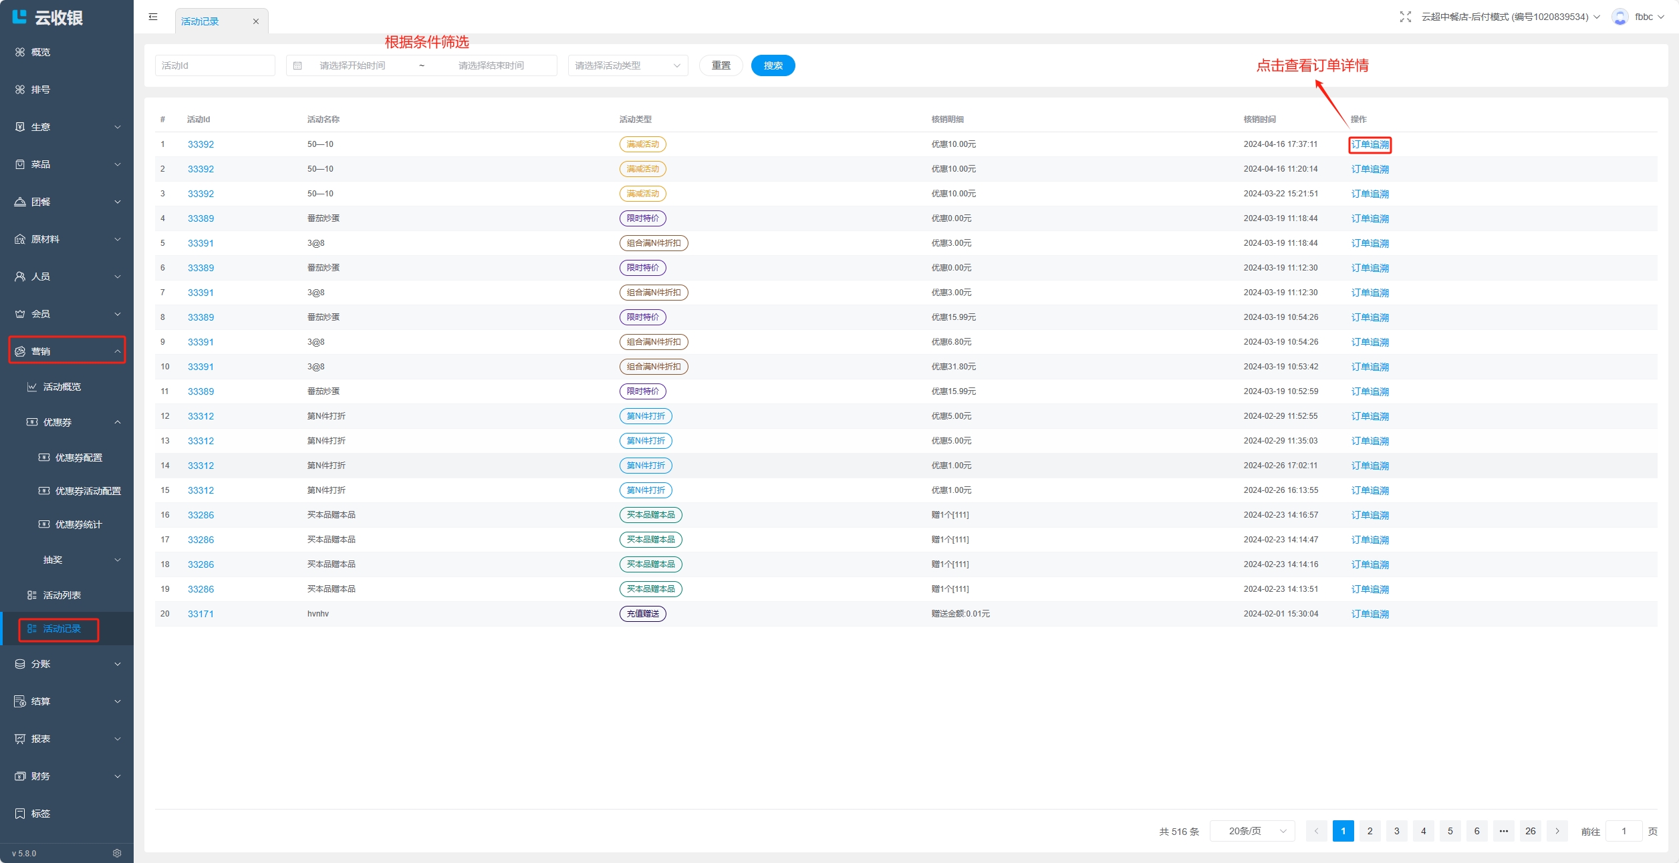Click the sidebar collapse hamburger icon

tap(153, 17)
